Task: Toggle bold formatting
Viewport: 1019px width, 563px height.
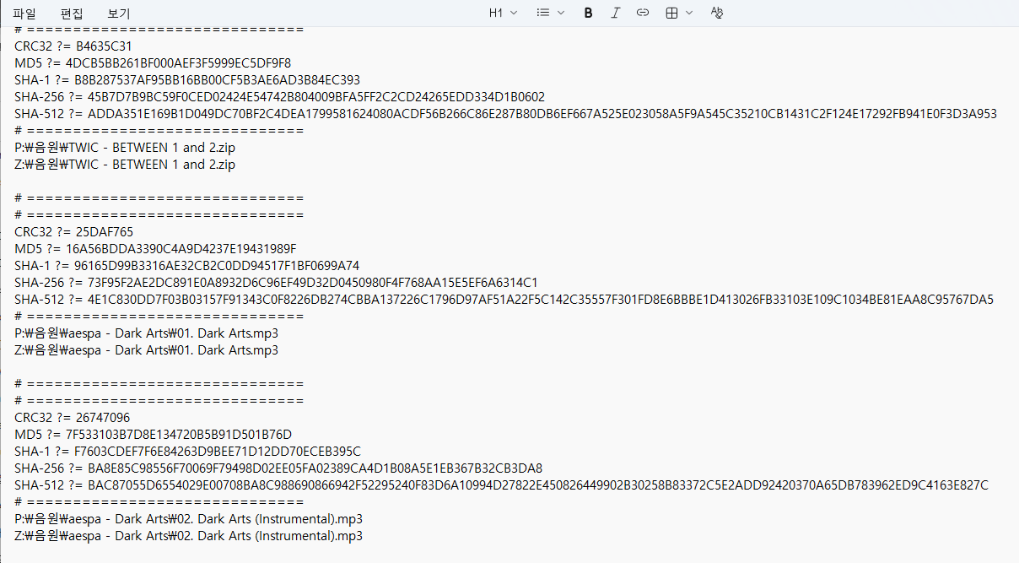Action: click(589, 13)
